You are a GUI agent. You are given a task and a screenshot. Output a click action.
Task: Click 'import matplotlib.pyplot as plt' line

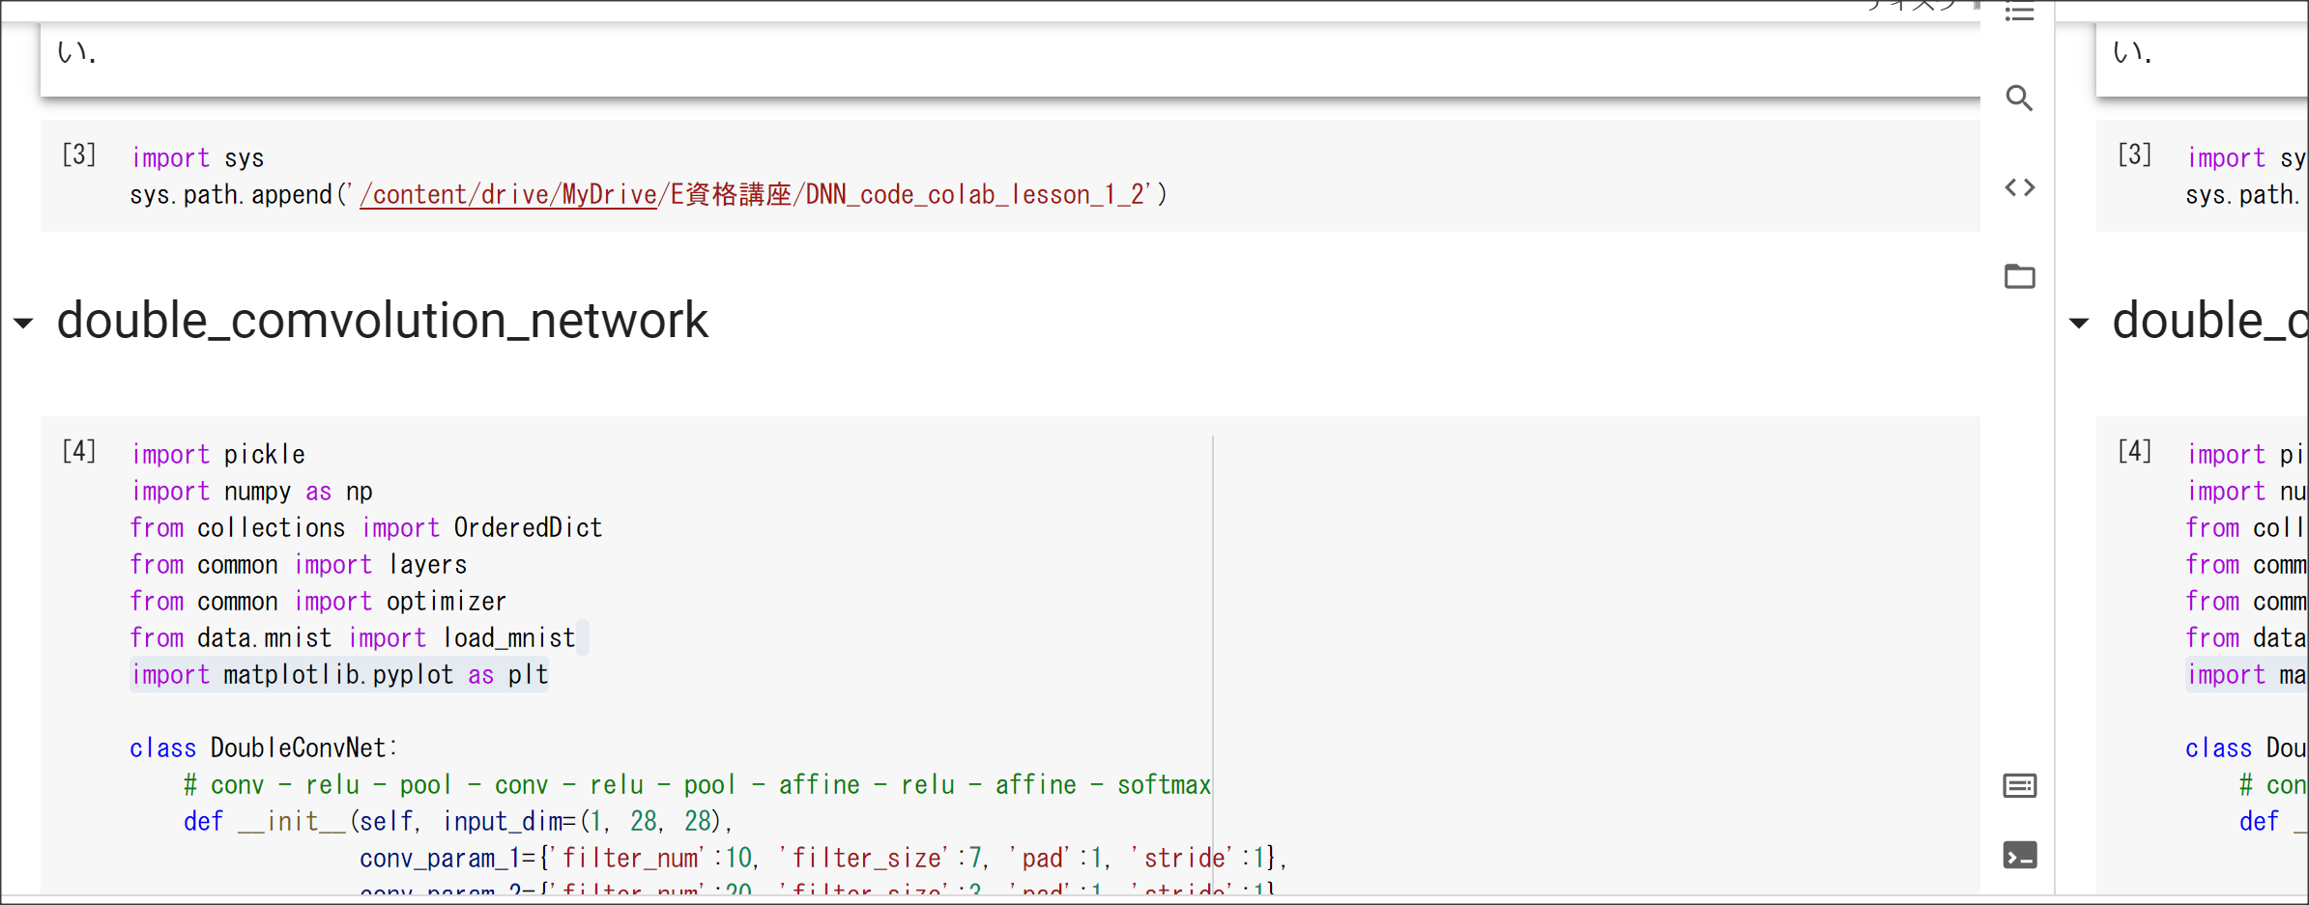click(x=339, y=674)
